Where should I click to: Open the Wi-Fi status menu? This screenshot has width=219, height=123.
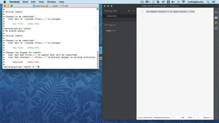tap(183, 2)
